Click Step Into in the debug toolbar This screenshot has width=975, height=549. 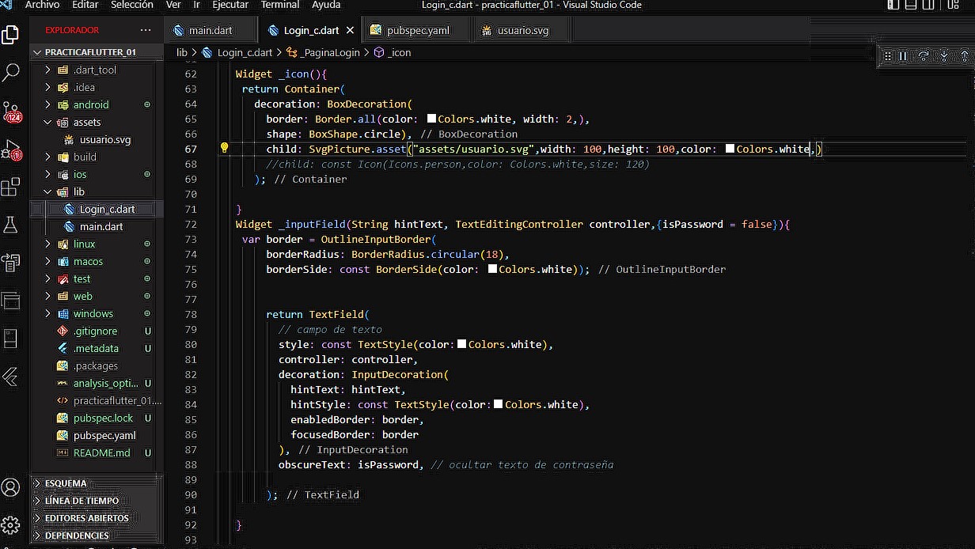point(943,56)
